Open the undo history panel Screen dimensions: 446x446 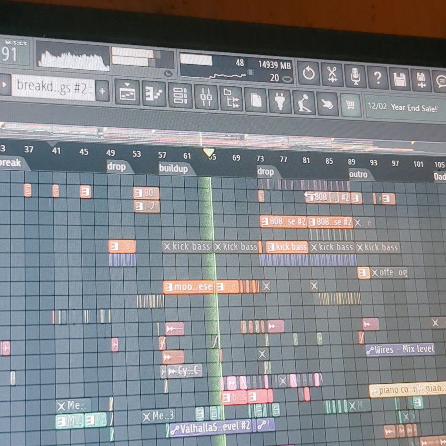coord(309,73)
